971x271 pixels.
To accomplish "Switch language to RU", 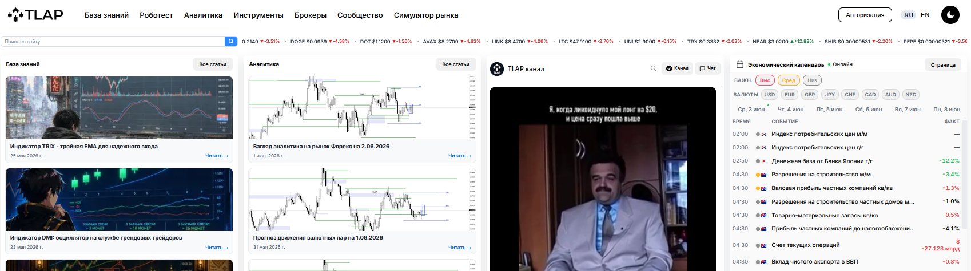I will [909, 15].
